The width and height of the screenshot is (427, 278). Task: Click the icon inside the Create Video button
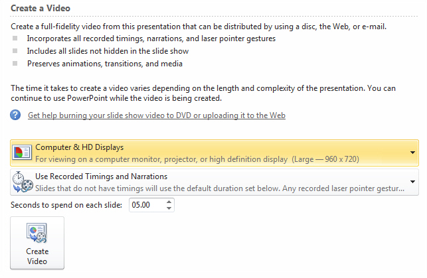click(37, 233)
